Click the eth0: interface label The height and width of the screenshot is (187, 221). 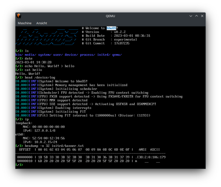pos(20,135)
